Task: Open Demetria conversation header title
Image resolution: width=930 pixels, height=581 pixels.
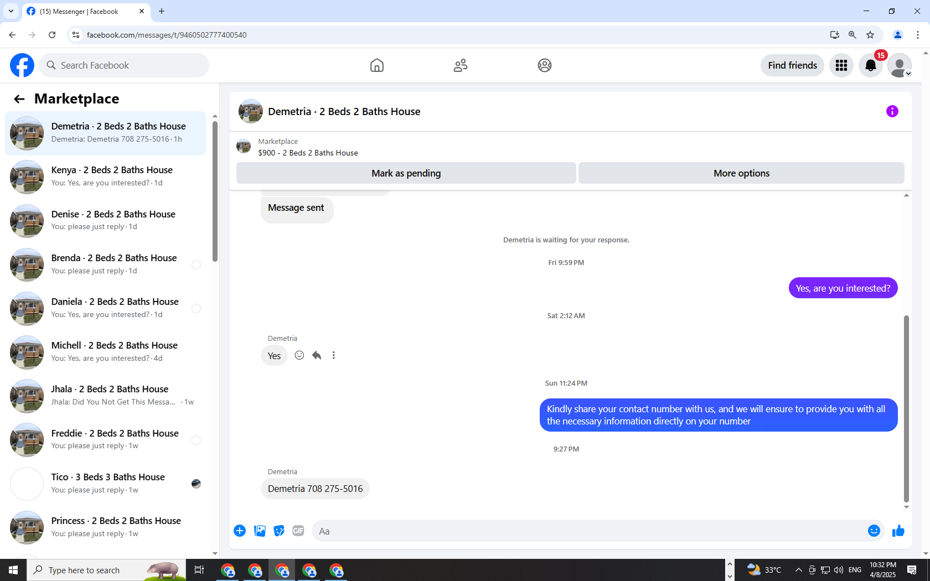Action: pyautogui.click(x=344, y=111)
